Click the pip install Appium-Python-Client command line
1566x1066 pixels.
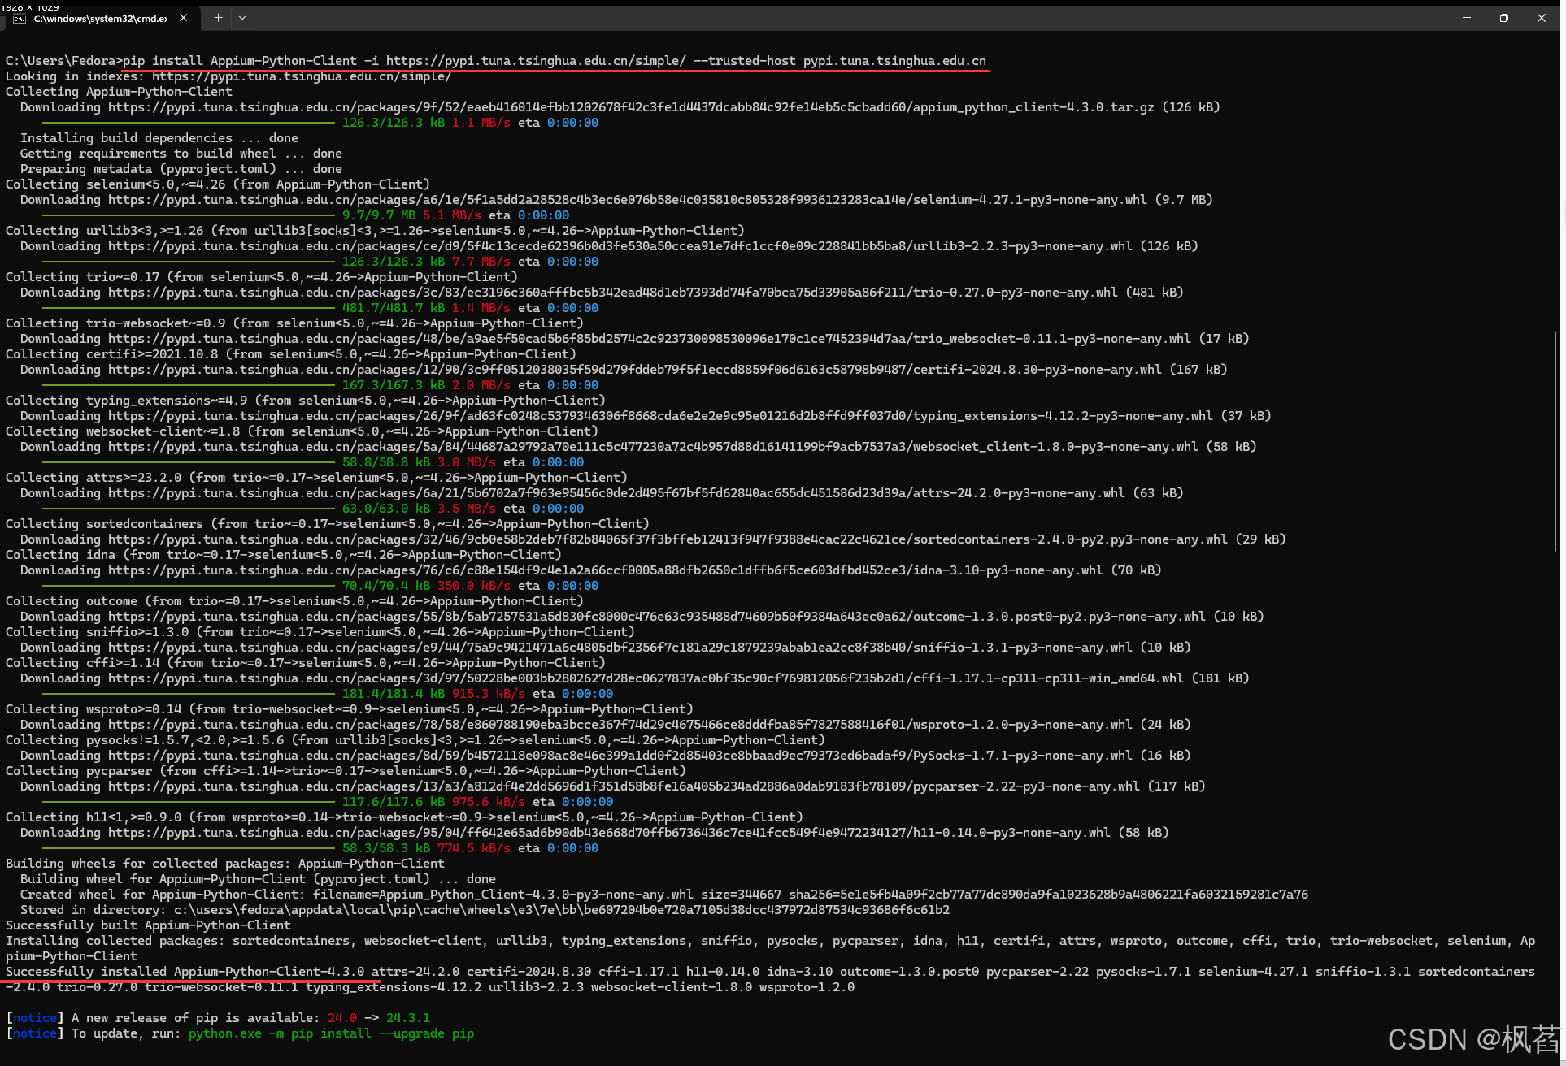[x=553, y=61]
